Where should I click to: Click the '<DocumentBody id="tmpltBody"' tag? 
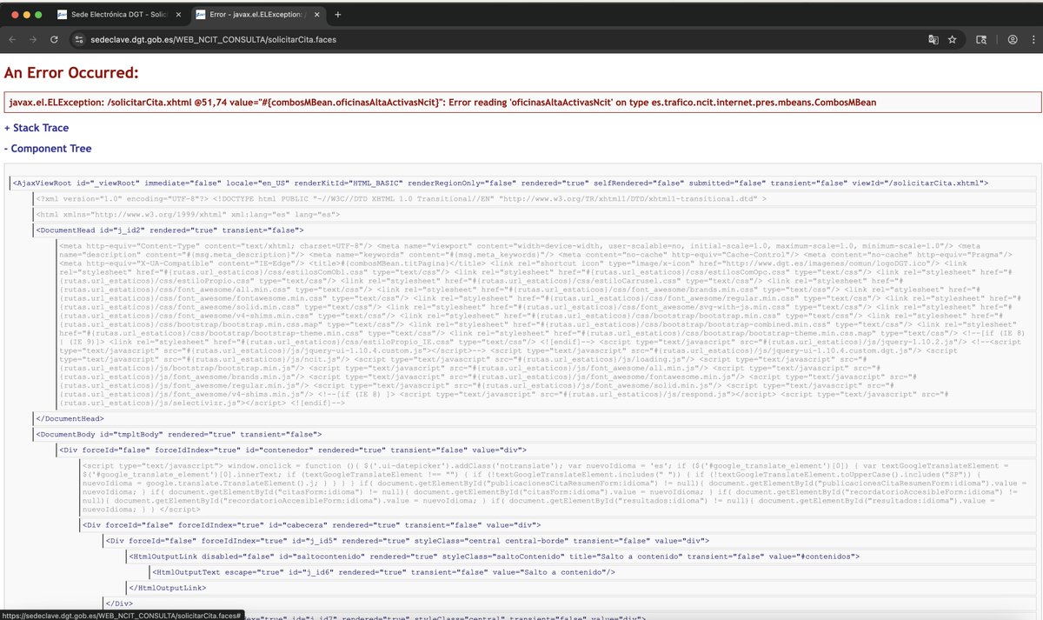click(x=533, y=434)
